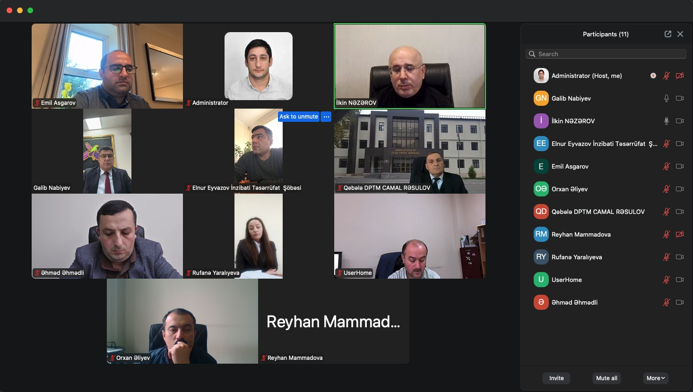Click Emil Asgarov's muted microphone icon
This screenshot has height=392, width=693.
(x=667, y=166)
